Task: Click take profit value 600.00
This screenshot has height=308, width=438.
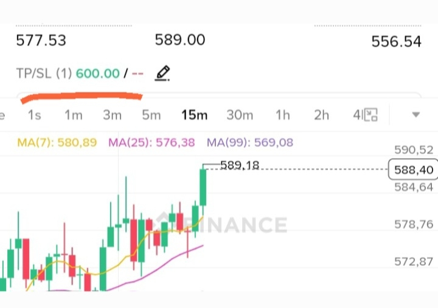Action: click(98, 74)
